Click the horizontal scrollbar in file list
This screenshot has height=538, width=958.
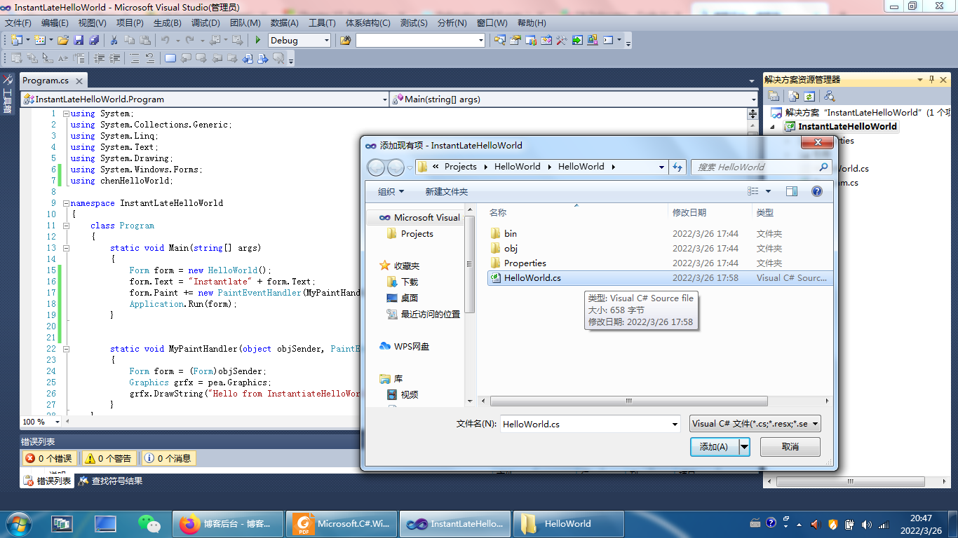tap(628, 401)
